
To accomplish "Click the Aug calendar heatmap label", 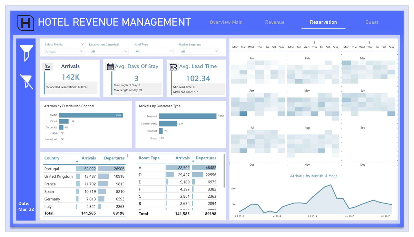I will pyautogui.click(x=307, y=128).
